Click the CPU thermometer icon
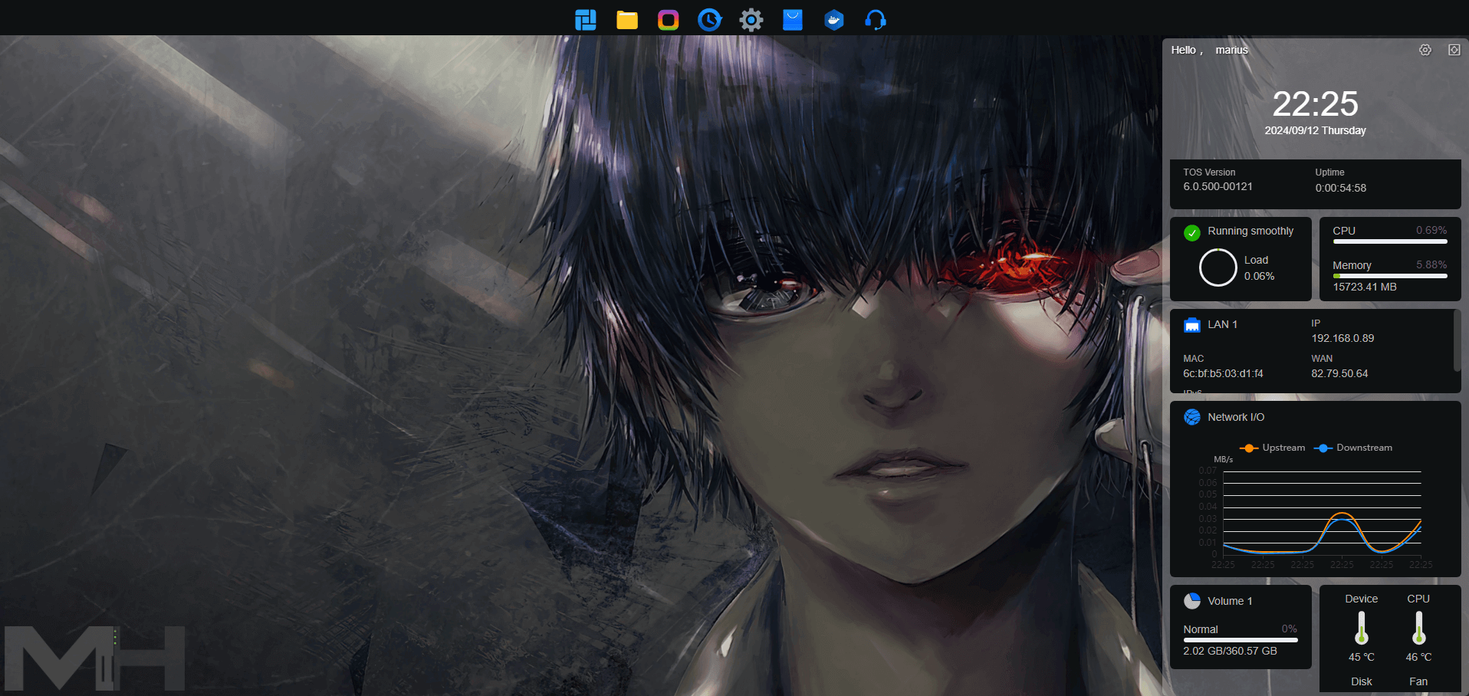This screenshot has height=696, width=1469. pos(1419,628)
